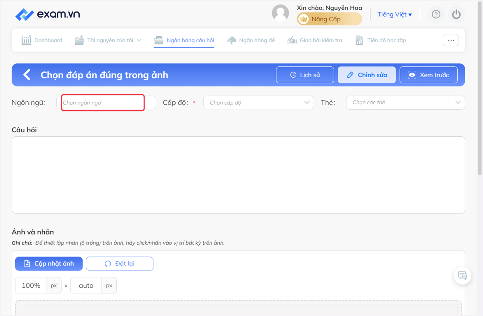483x316 pixels.
Task: Click the eye icon in Xem trước button
Action: (x=412, y=75)
